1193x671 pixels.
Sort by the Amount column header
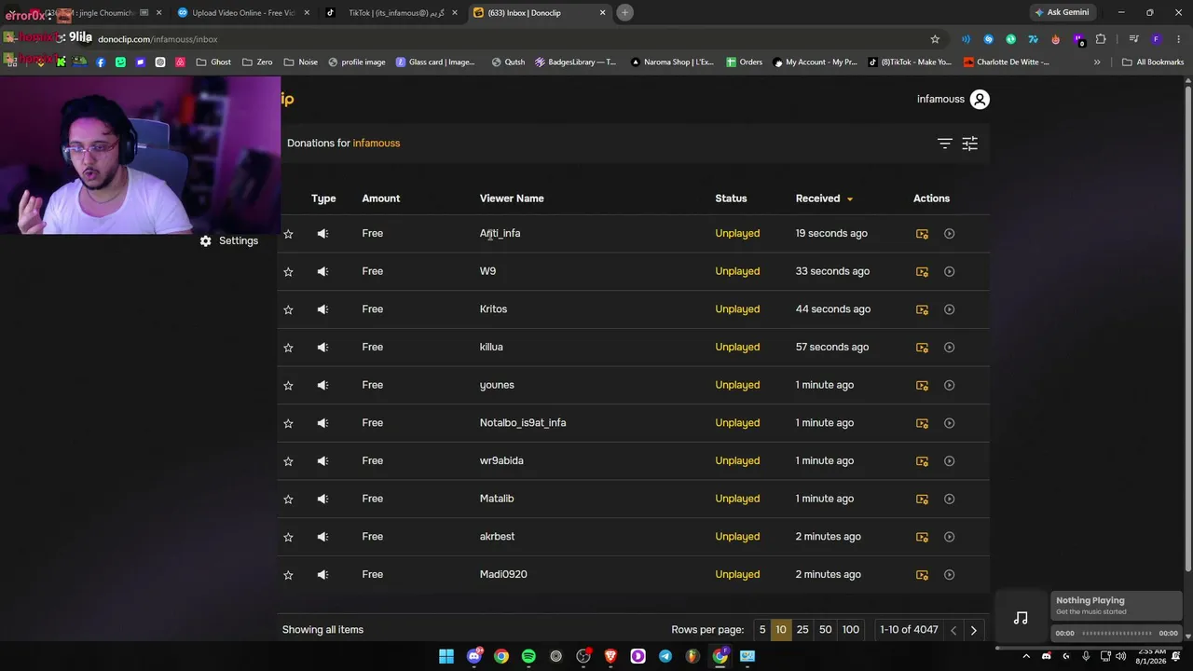tap(380, 199)
